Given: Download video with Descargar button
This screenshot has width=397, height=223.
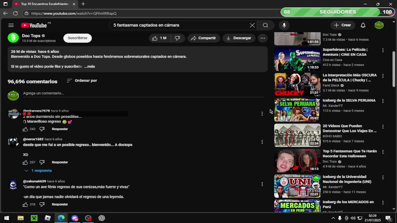Looking at the screenshot, I should (239, 38).
